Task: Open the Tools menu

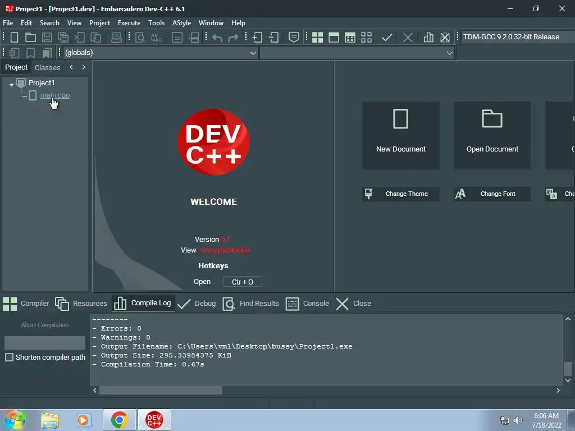Action: tap(156, 22)
